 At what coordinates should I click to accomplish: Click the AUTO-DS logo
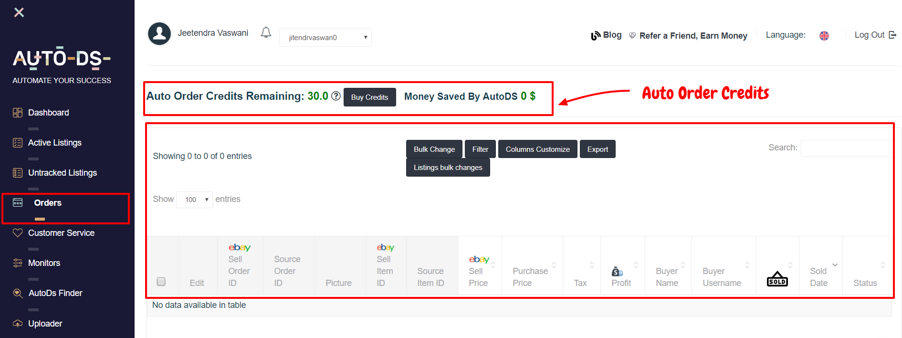pos(62,59)
